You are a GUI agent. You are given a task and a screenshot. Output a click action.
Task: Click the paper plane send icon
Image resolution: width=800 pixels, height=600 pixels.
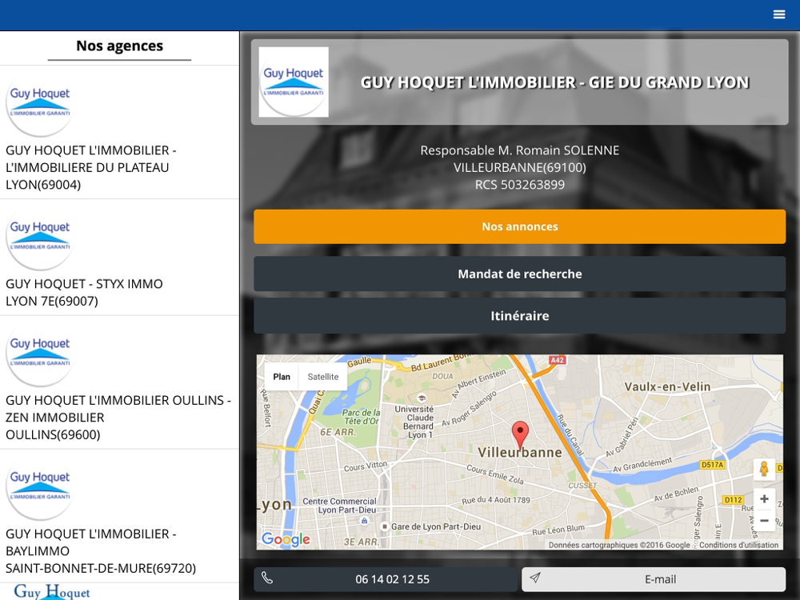pyautogui.click(x=534, y=578)
